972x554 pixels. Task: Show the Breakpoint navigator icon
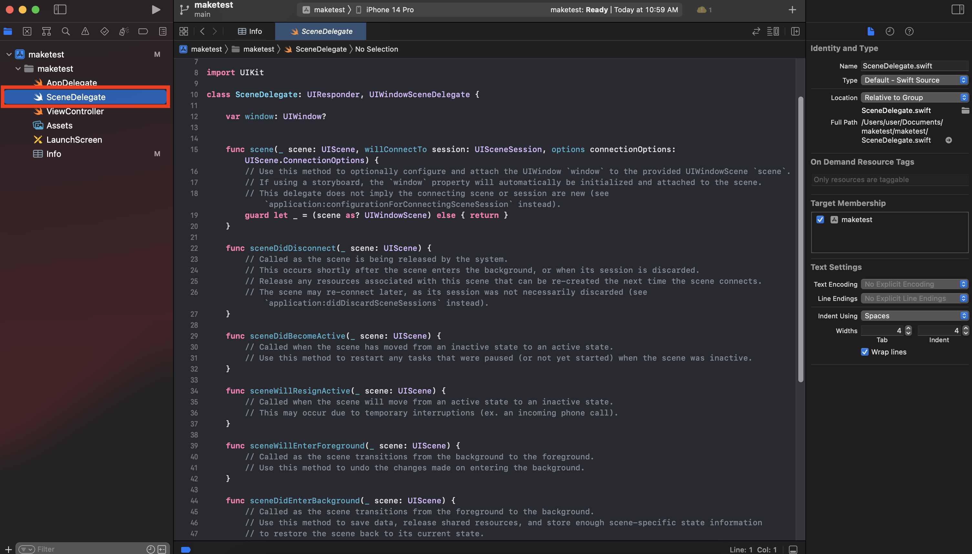click(143, 31)
